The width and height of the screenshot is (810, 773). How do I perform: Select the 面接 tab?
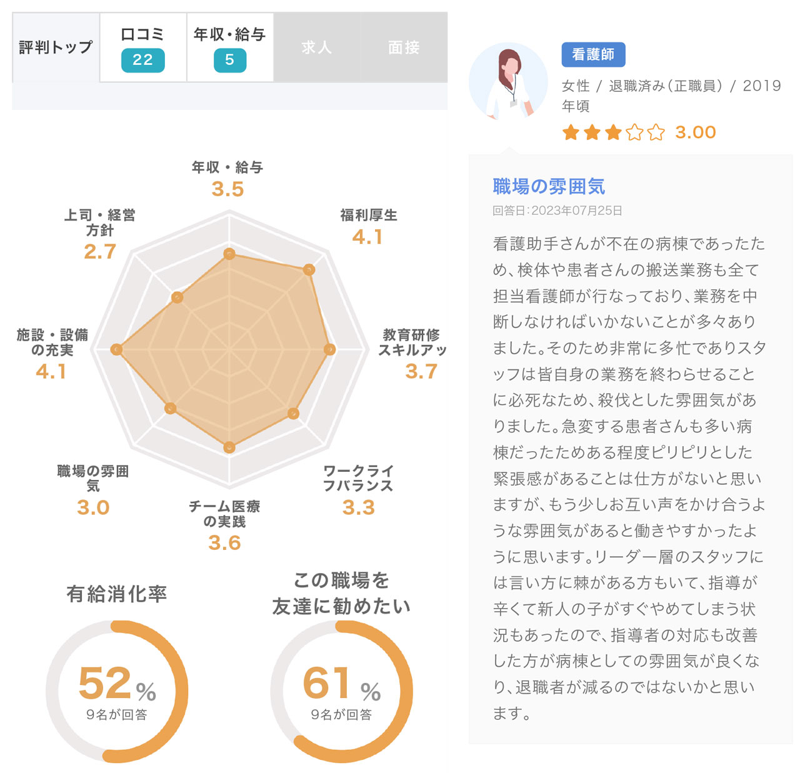(x=404, y=47)
